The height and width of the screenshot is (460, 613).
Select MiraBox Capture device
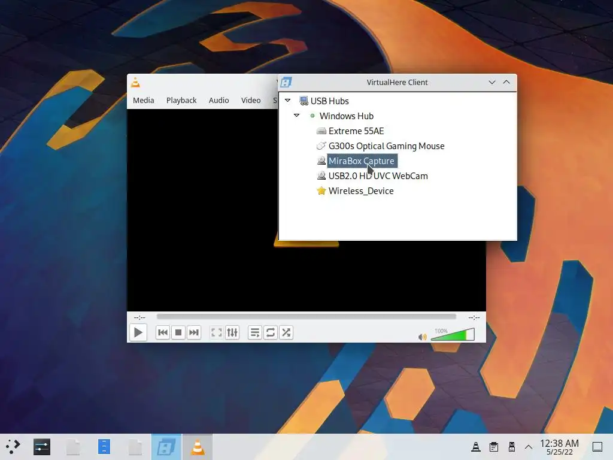[x=362, y=161]
